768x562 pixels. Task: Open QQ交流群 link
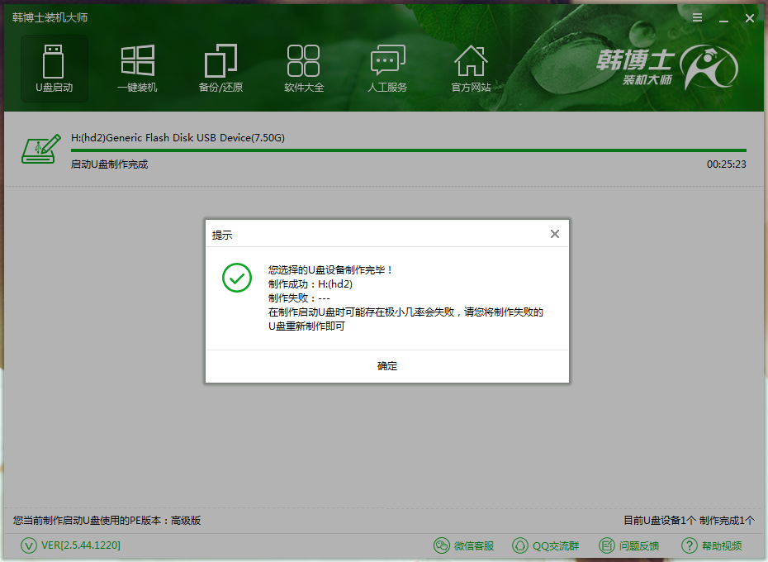point(556,545)
